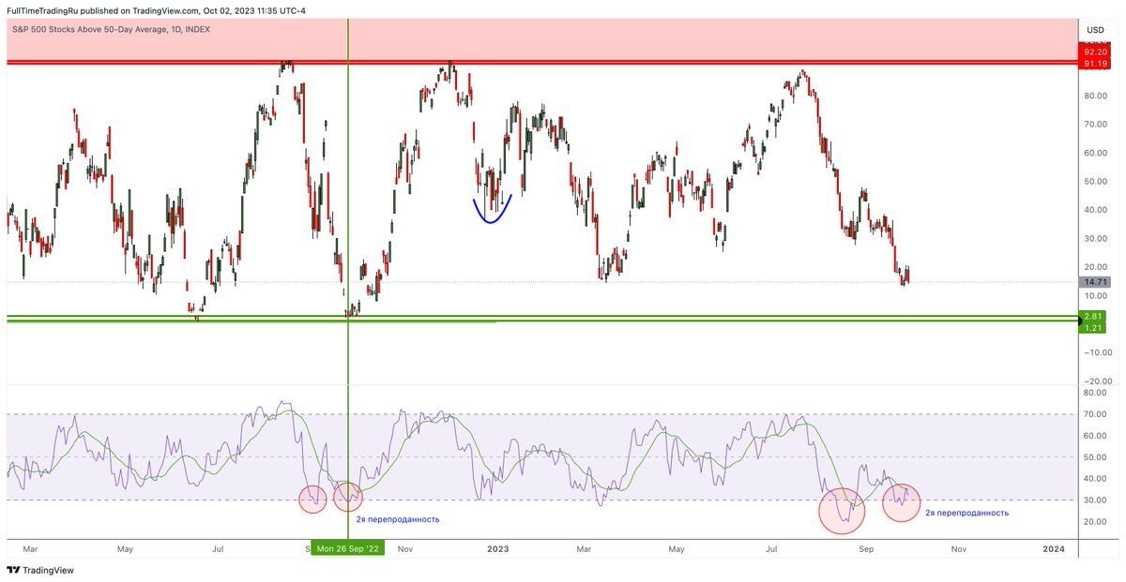
Task: Click the right '2я перепроданность' annotation text
Action: (x=966, y=513)
